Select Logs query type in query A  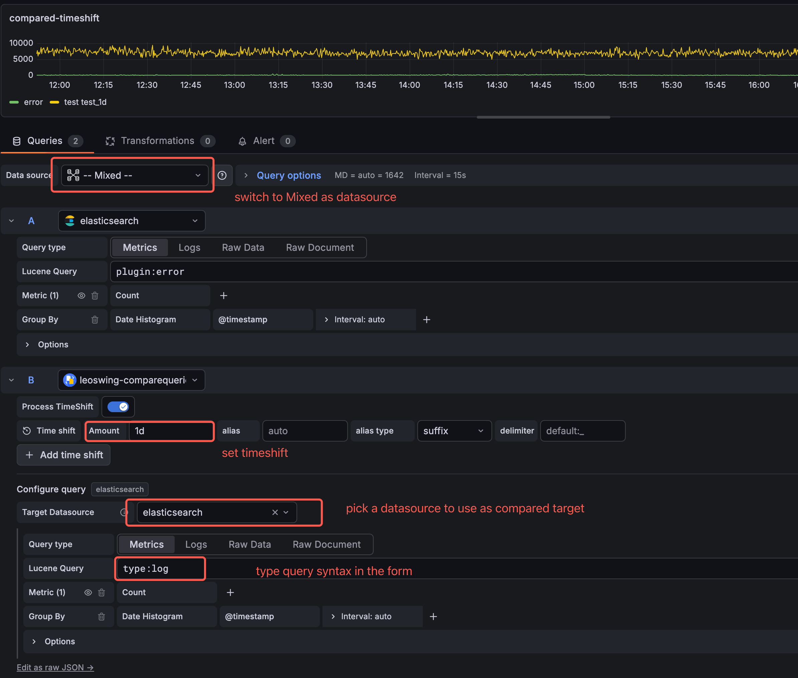(x=189, y=247)
